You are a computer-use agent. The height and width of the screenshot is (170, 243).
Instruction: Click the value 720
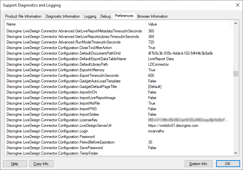tap(151, 42)
